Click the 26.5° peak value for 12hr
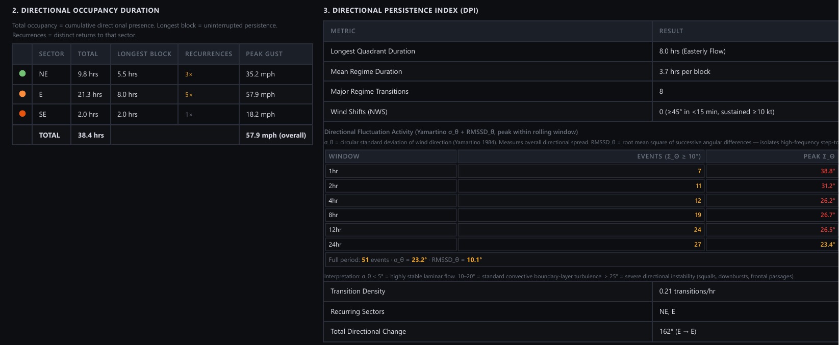The height and width of the screenshot is (345, 839). point(828,230)
